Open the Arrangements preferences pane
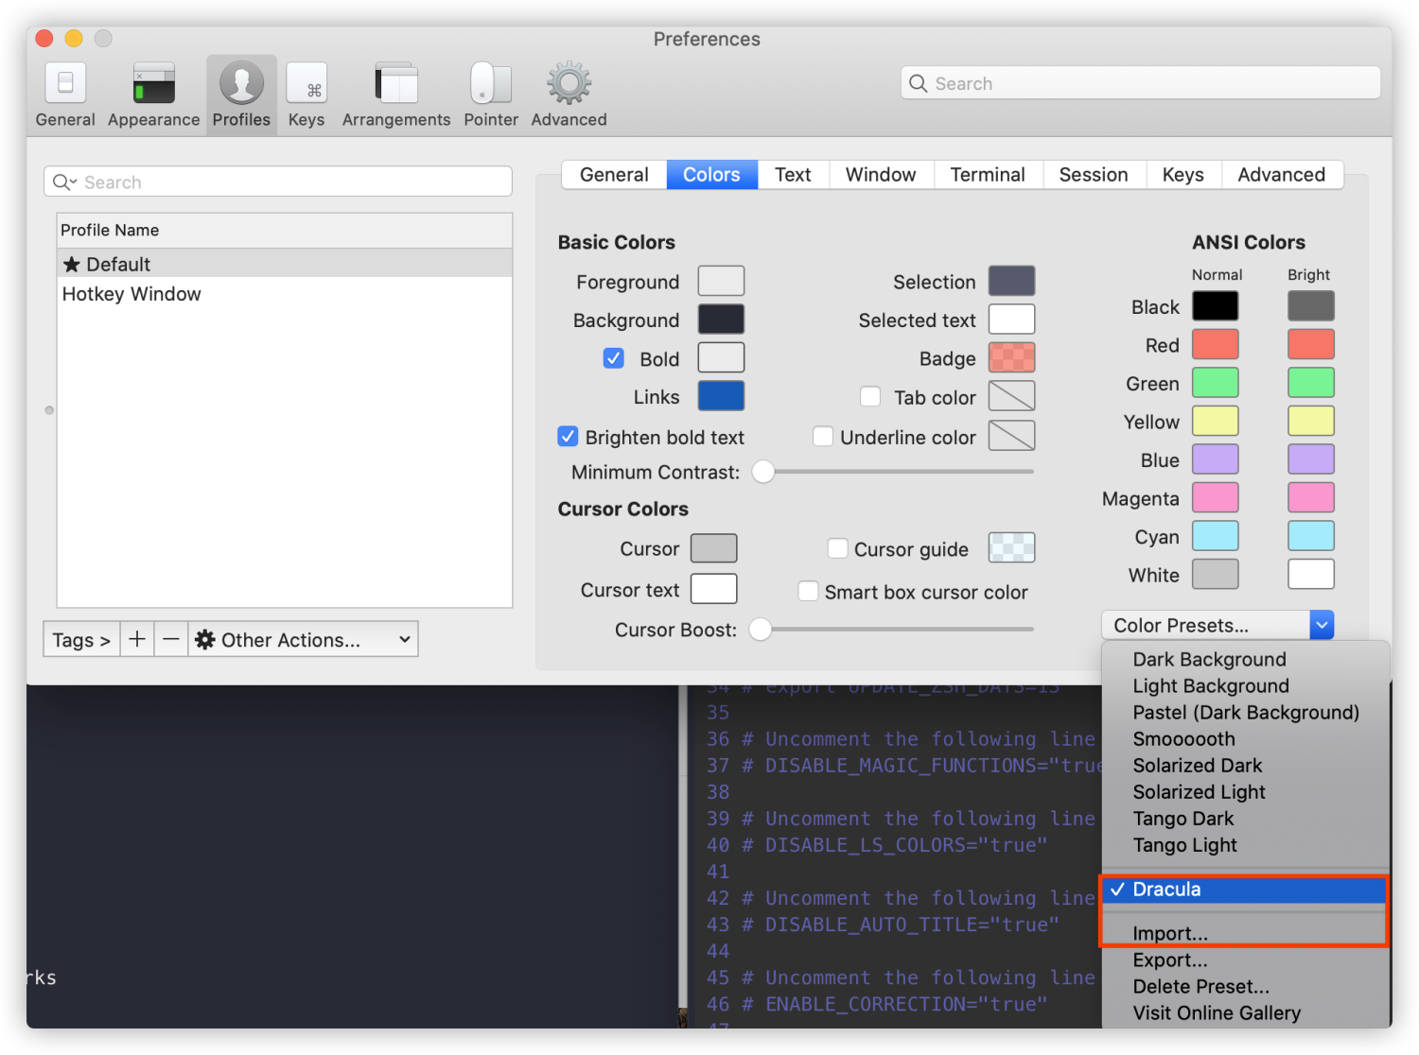Viewport: 1419px width, 1055px height. [395, 93]
